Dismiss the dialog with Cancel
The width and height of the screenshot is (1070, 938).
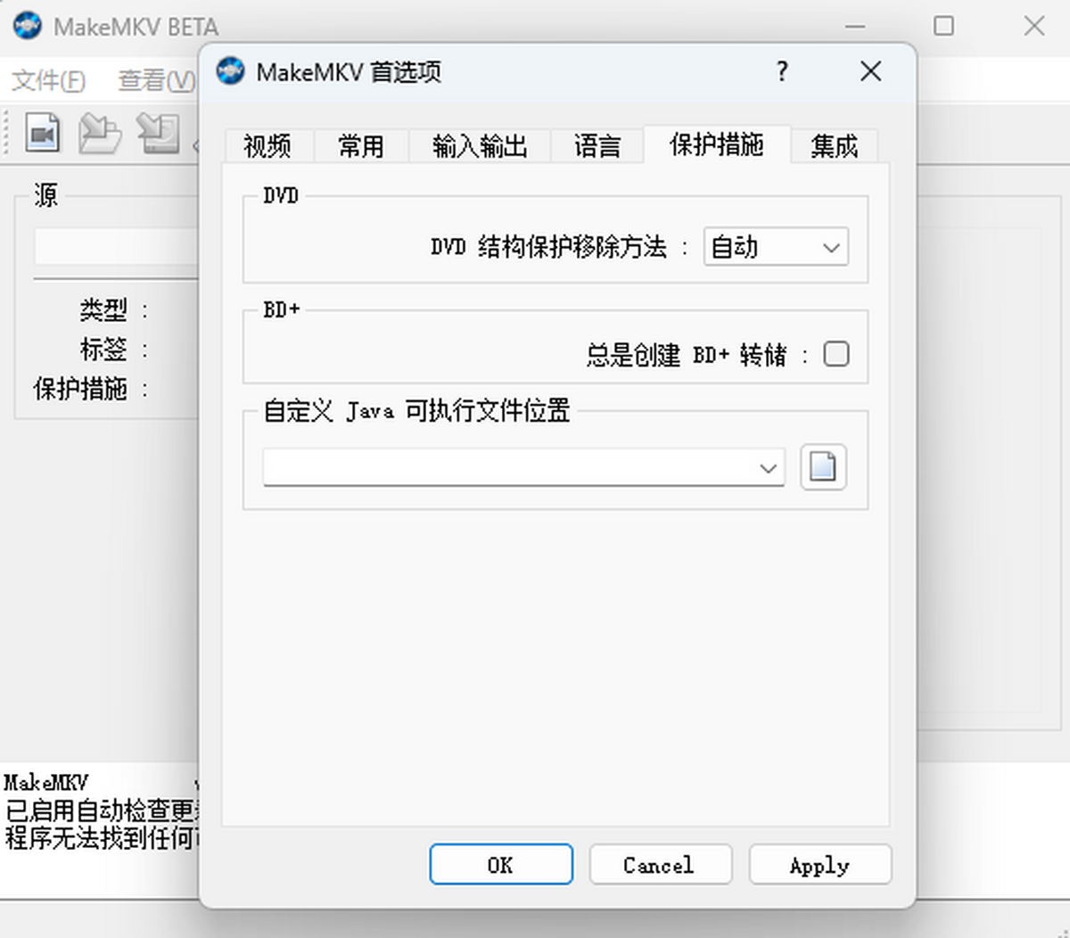click(x=660, y=864)
